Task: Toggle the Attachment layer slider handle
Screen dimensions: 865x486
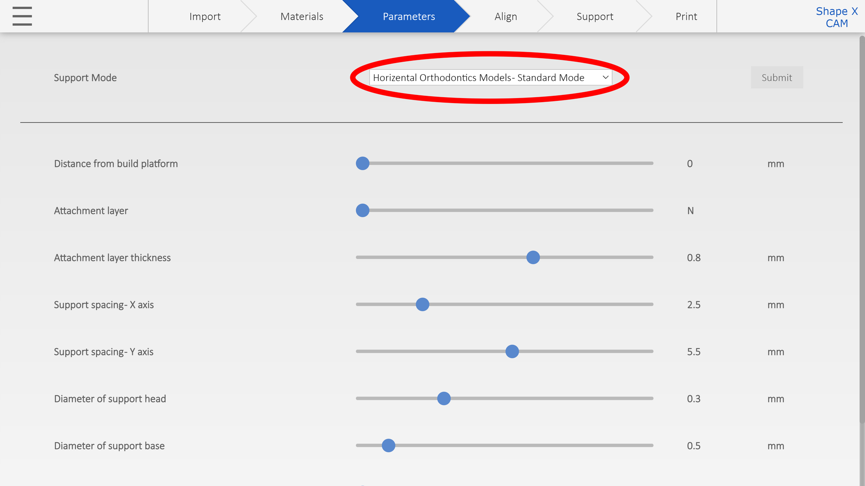Action: click(363, 211)
